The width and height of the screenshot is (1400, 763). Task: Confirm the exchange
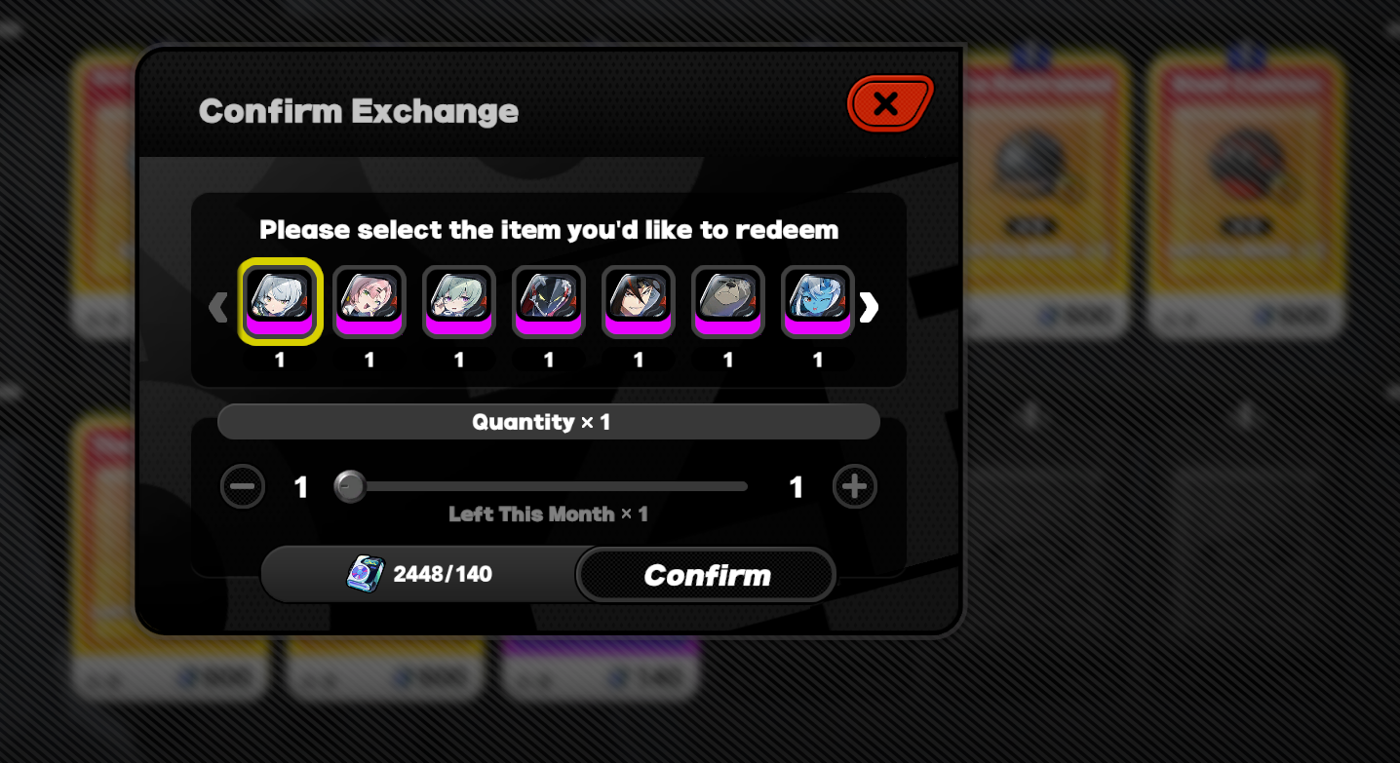click(707, 575)
